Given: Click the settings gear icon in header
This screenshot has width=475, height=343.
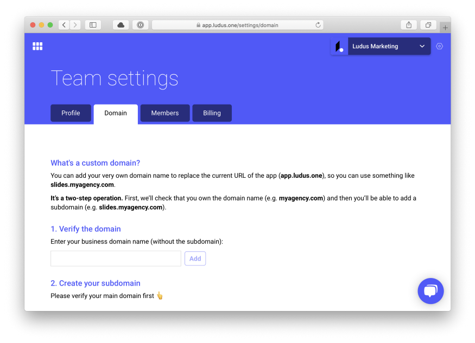Looking at the screenshot, I should pyautogui.click(x=440, y=46).
